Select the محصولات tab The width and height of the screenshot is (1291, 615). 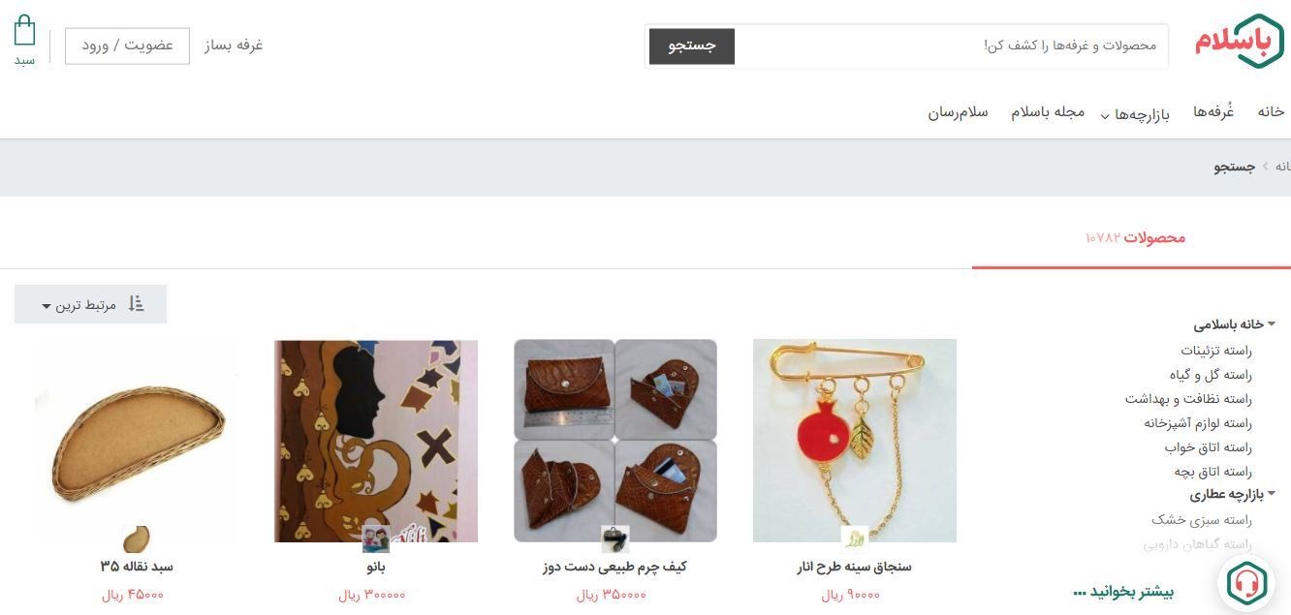(x=1132, y=237)
